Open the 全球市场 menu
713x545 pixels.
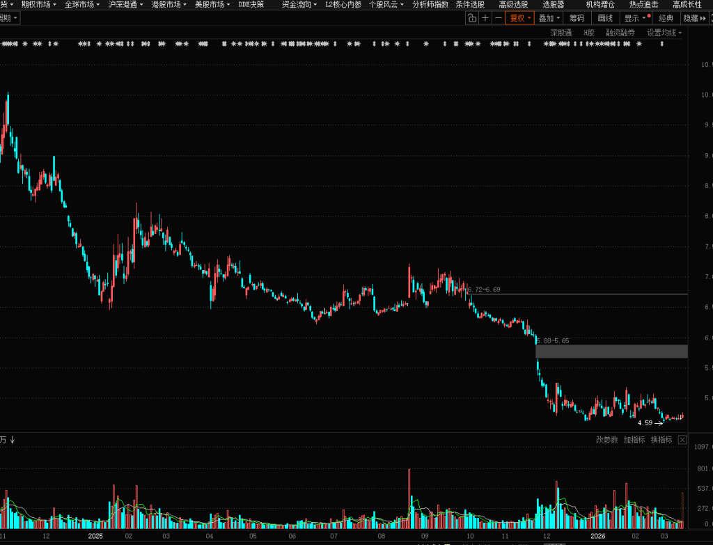pyautogui.click(x=82, y=4)
